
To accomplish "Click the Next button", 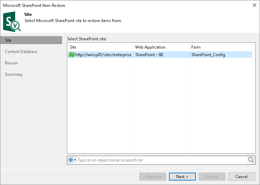I will 182,176.
